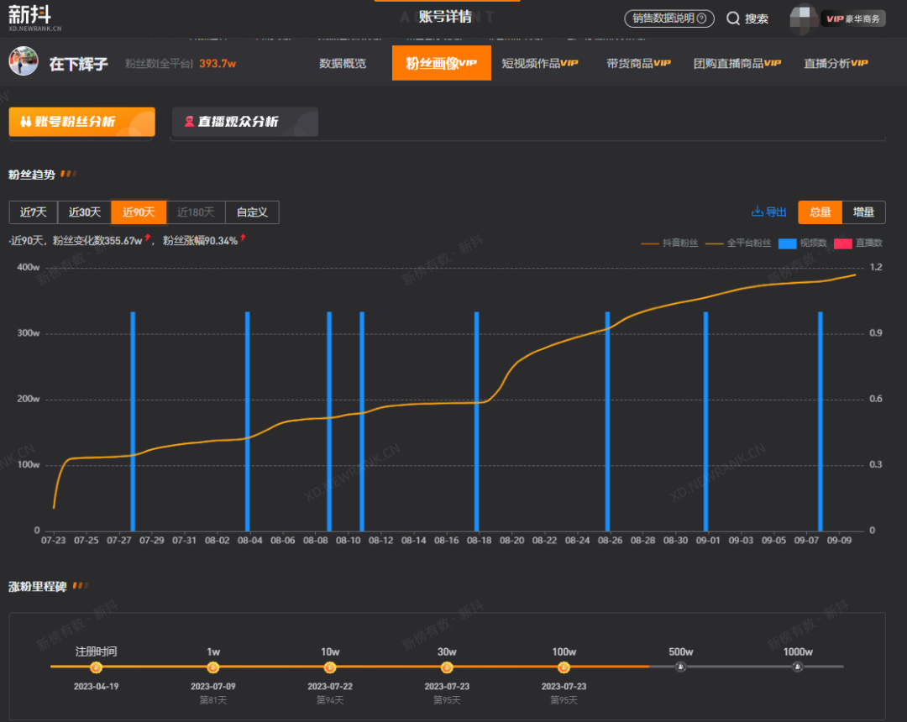Image resolution: width=907 pixels, height=722 pixels.
Task: Click the account profile picture thumbnail
Action: 24,63
